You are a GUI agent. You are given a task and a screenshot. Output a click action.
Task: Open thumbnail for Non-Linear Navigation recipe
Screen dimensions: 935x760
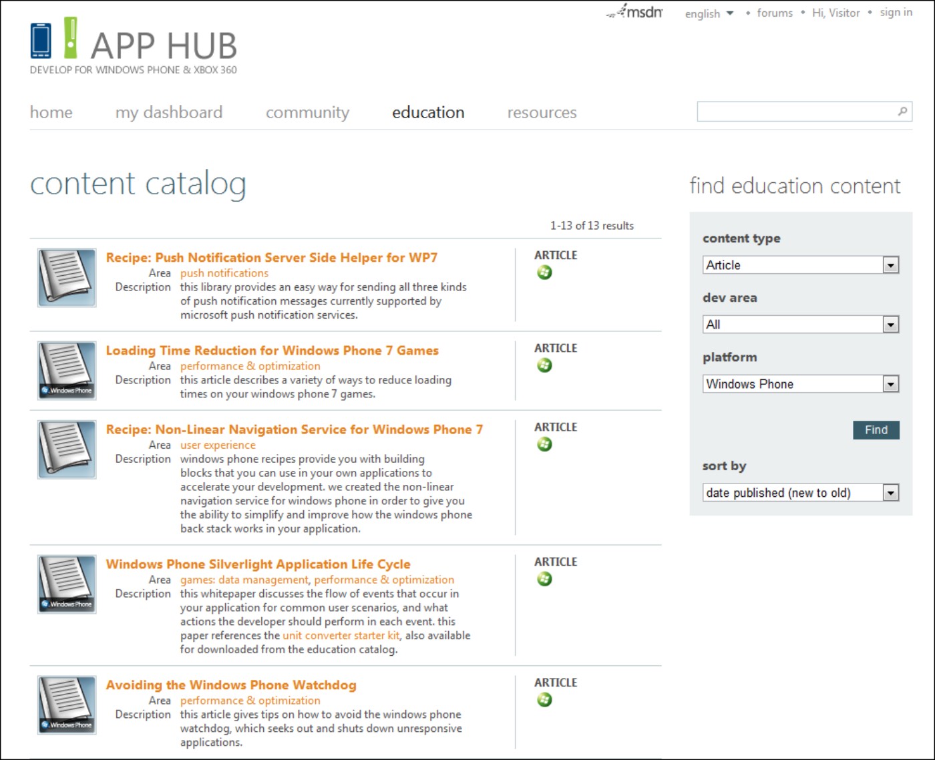pyautogui.click(x=67, y=449)
